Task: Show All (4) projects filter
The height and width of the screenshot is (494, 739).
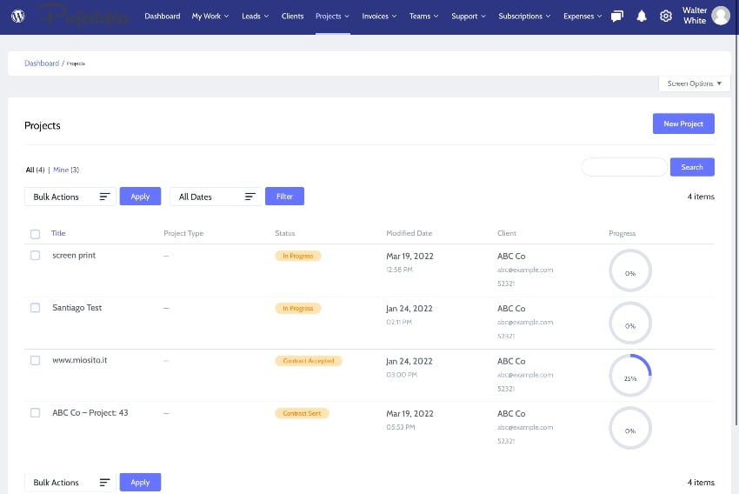Action: point(35,170)
